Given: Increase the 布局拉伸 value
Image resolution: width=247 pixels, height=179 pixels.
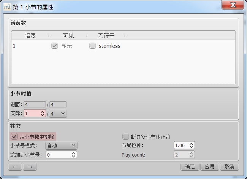Looking at the screenshot, I should (191, 144).
